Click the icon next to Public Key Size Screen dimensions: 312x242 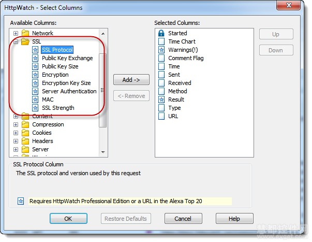(x=35, y=66)
